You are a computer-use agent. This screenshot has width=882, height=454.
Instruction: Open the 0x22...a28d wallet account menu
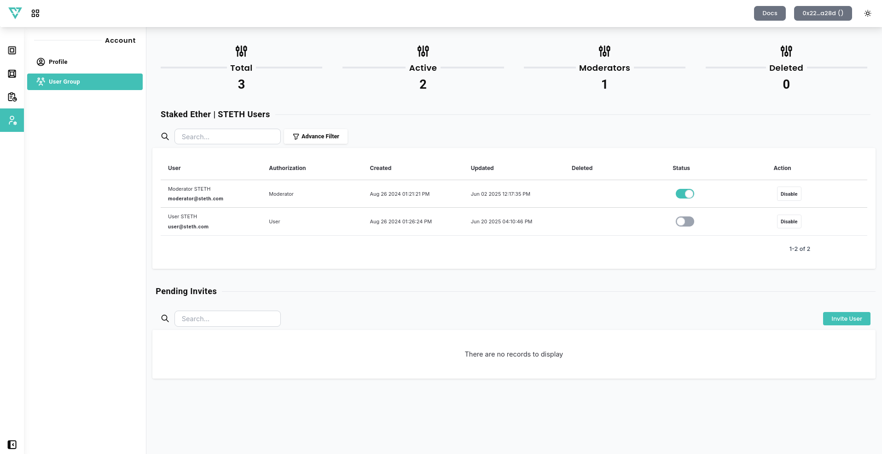[x=823, y=13]
